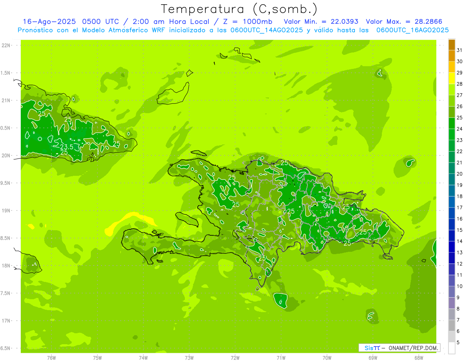Click the lime colorbar segment between 27 and 28

[x=452, y=90]
